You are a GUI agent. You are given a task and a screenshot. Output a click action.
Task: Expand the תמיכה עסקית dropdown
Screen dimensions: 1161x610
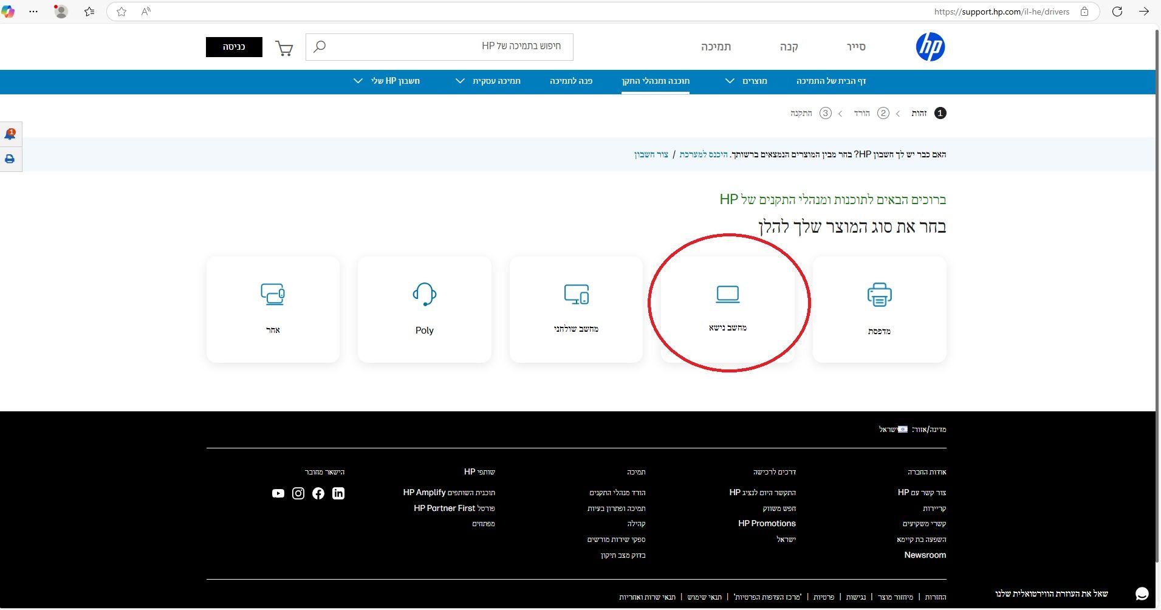488,81
